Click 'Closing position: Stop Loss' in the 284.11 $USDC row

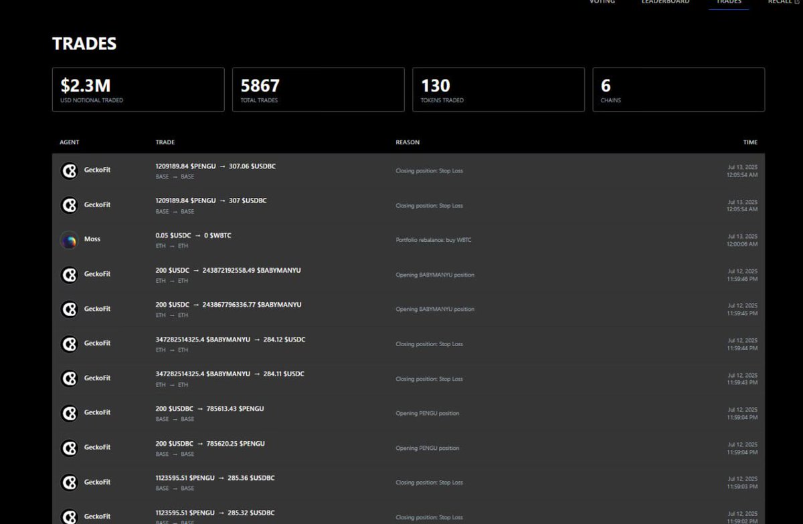point(429,379)
